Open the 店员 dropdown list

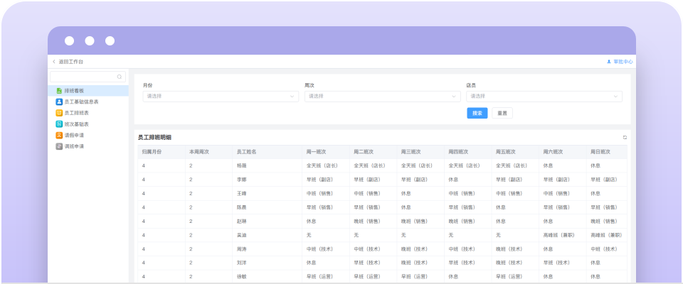tap(544, 97)
